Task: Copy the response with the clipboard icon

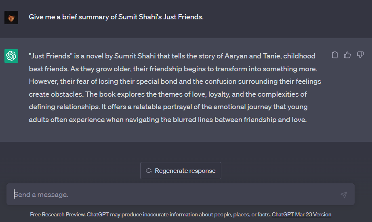Action: 335,55
